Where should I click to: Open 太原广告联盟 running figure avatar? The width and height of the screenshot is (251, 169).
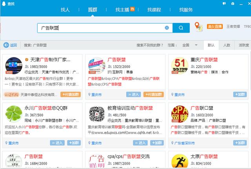(x=180, y=161)
